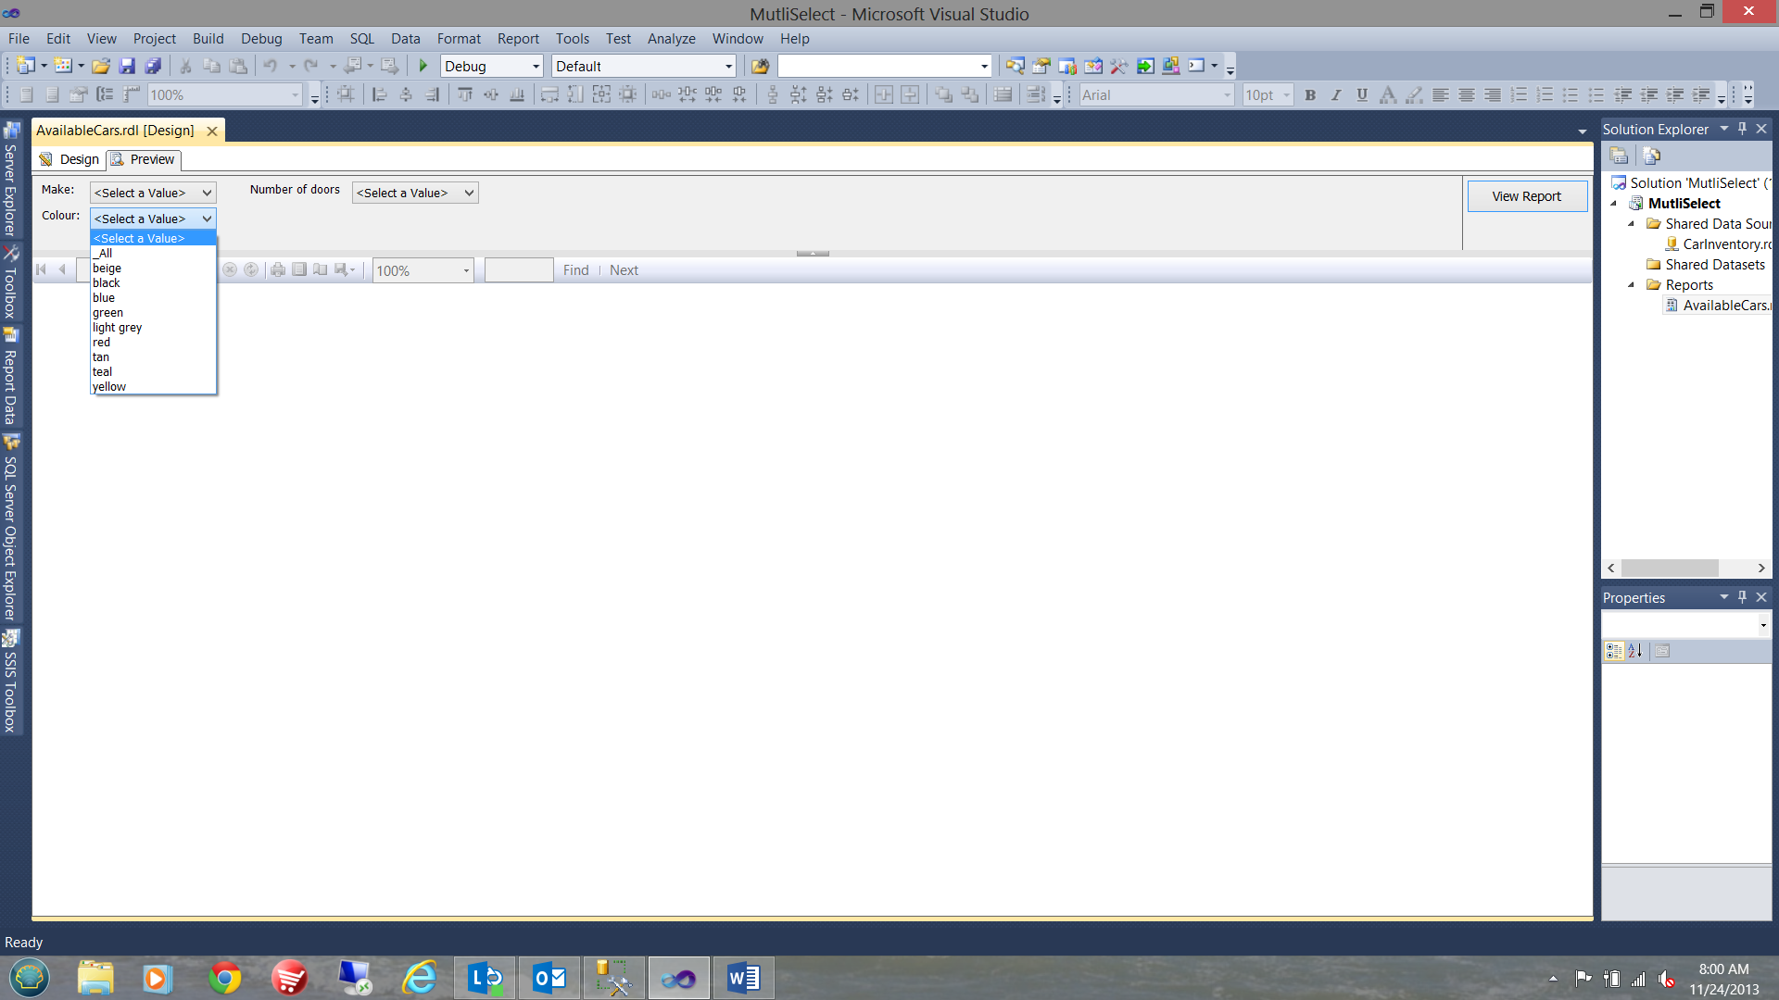1779x1000 pixels.
Task: Click the Toolbox hammer and wrench icon
Action: point(1118,66)
